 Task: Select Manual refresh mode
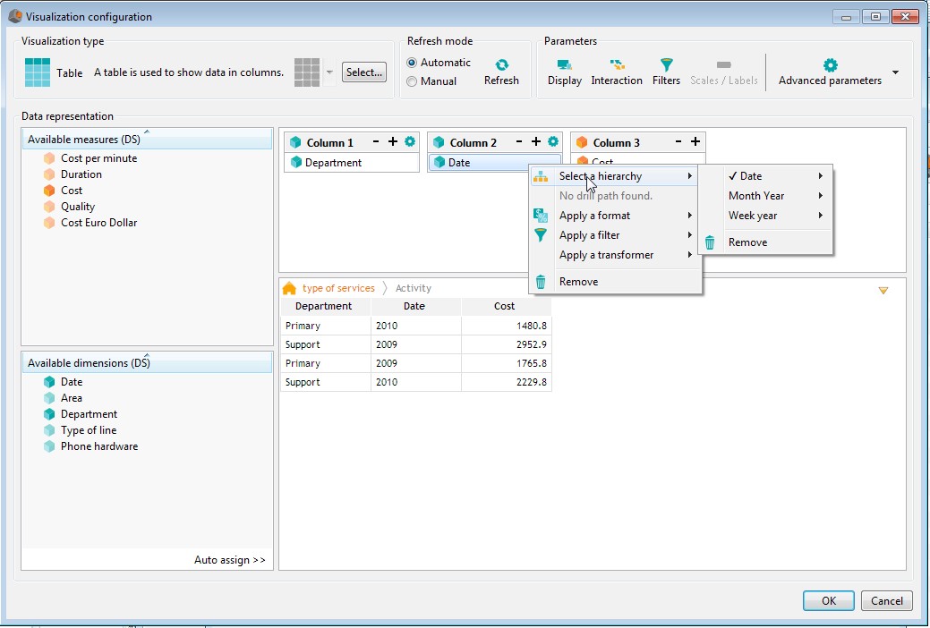point(412,81)
